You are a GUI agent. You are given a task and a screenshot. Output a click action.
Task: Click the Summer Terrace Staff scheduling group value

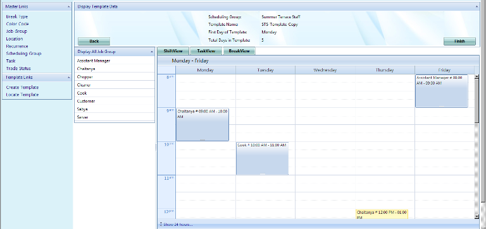(x=281, y=17)
